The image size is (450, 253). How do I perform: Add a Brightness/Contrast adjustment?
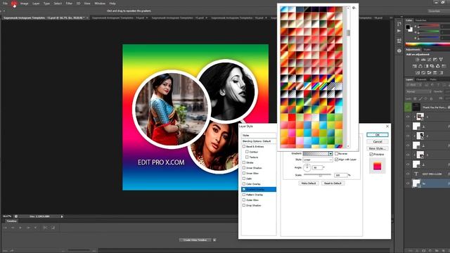418,59
